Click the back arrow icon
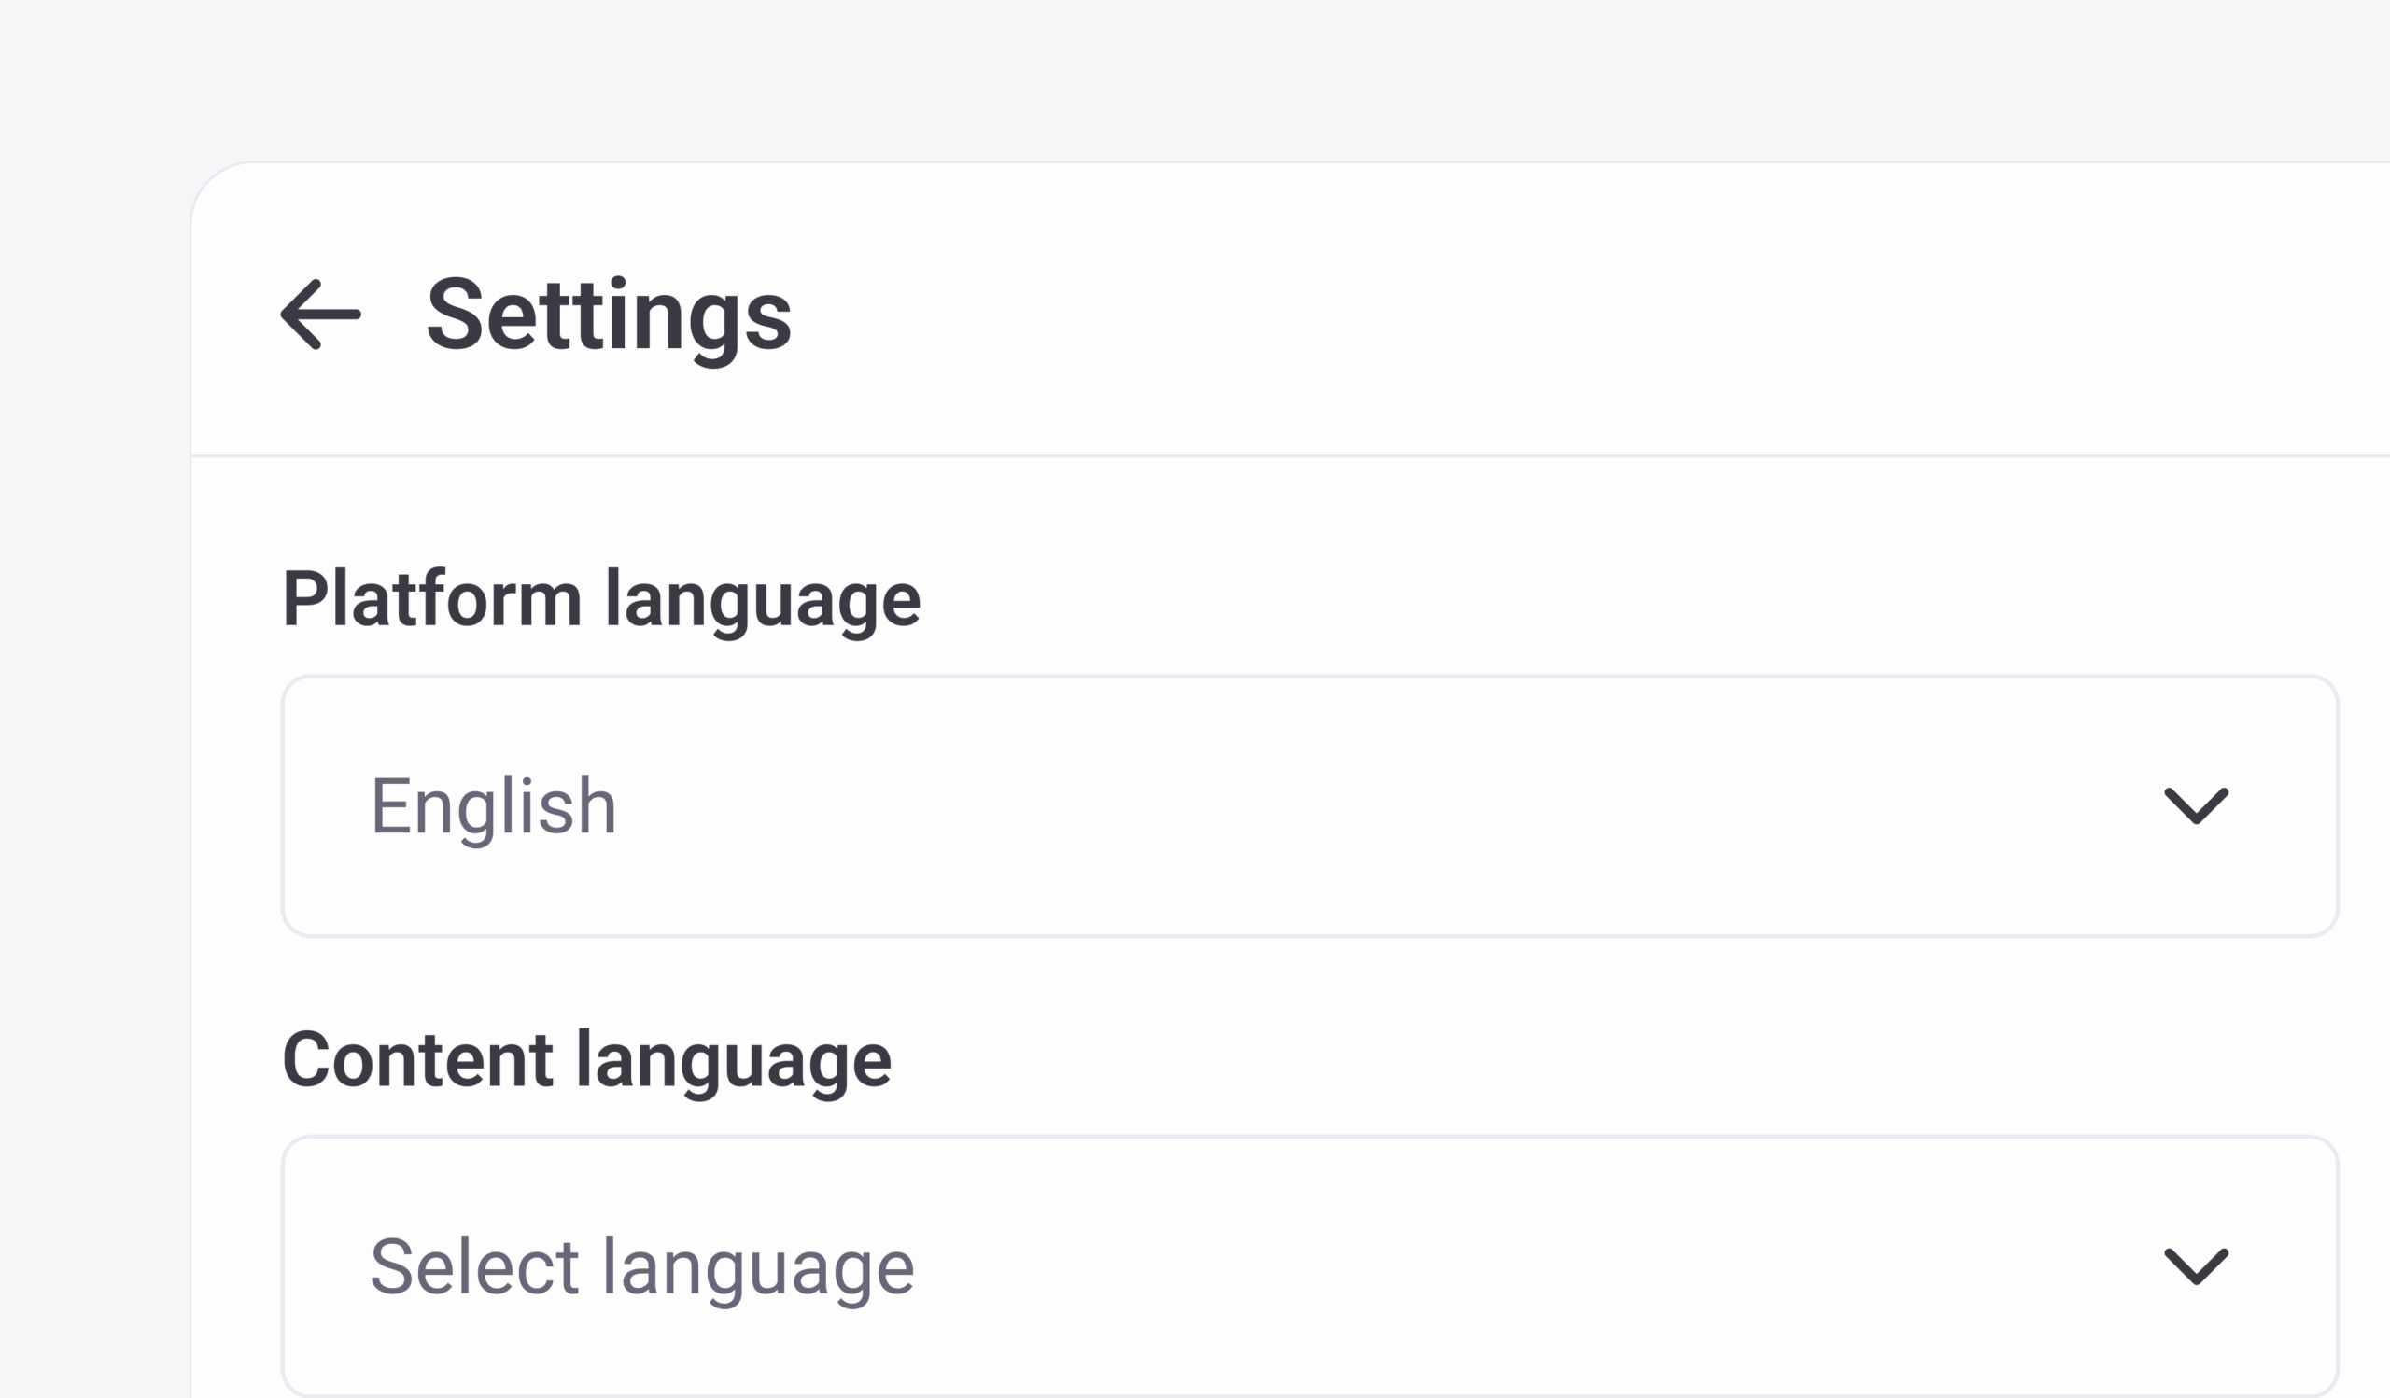Screen dimensions: 2390x1398 coord(320,315)
